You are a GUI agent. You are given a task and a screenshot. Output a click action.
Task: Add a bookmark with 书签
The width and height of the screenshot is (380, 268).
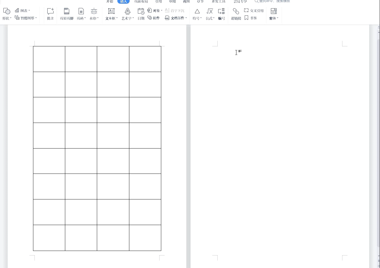[251, 18]
